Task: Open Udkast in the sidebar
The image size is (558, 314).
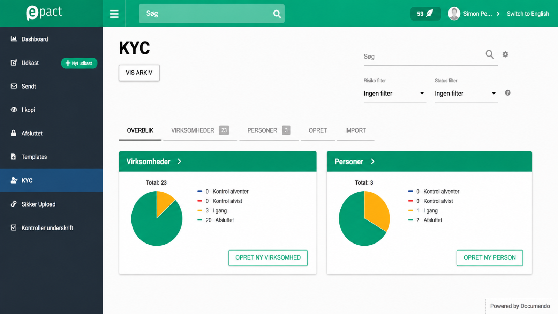Action: (30, 63)
